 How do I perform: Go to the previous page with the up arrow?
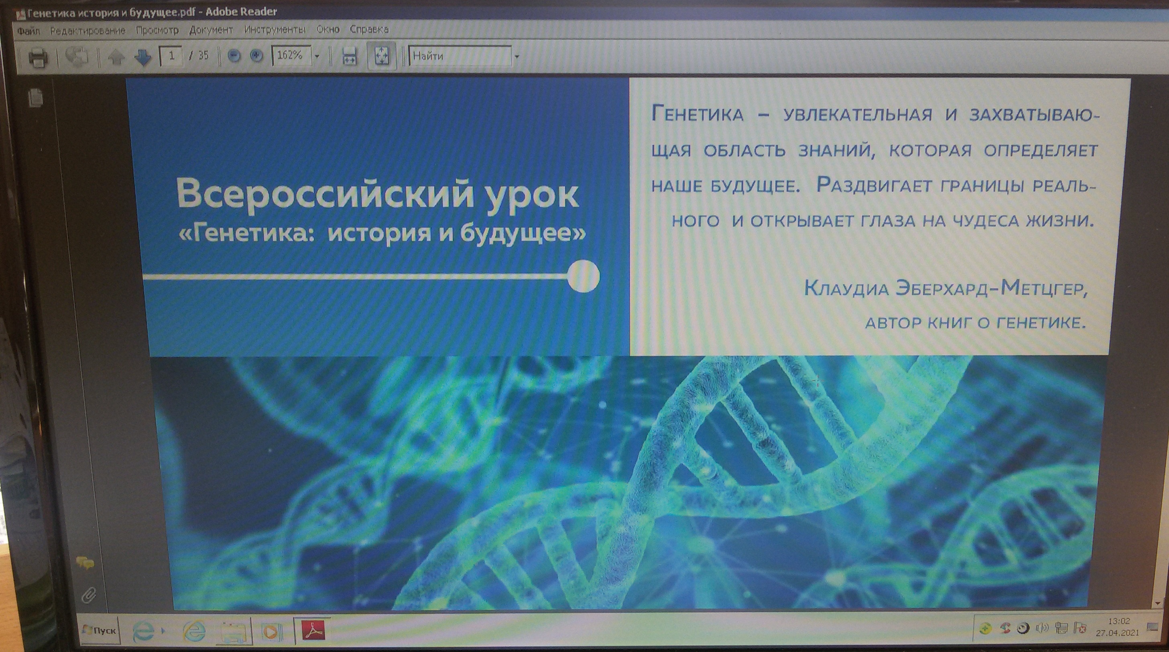coord(116,57)
